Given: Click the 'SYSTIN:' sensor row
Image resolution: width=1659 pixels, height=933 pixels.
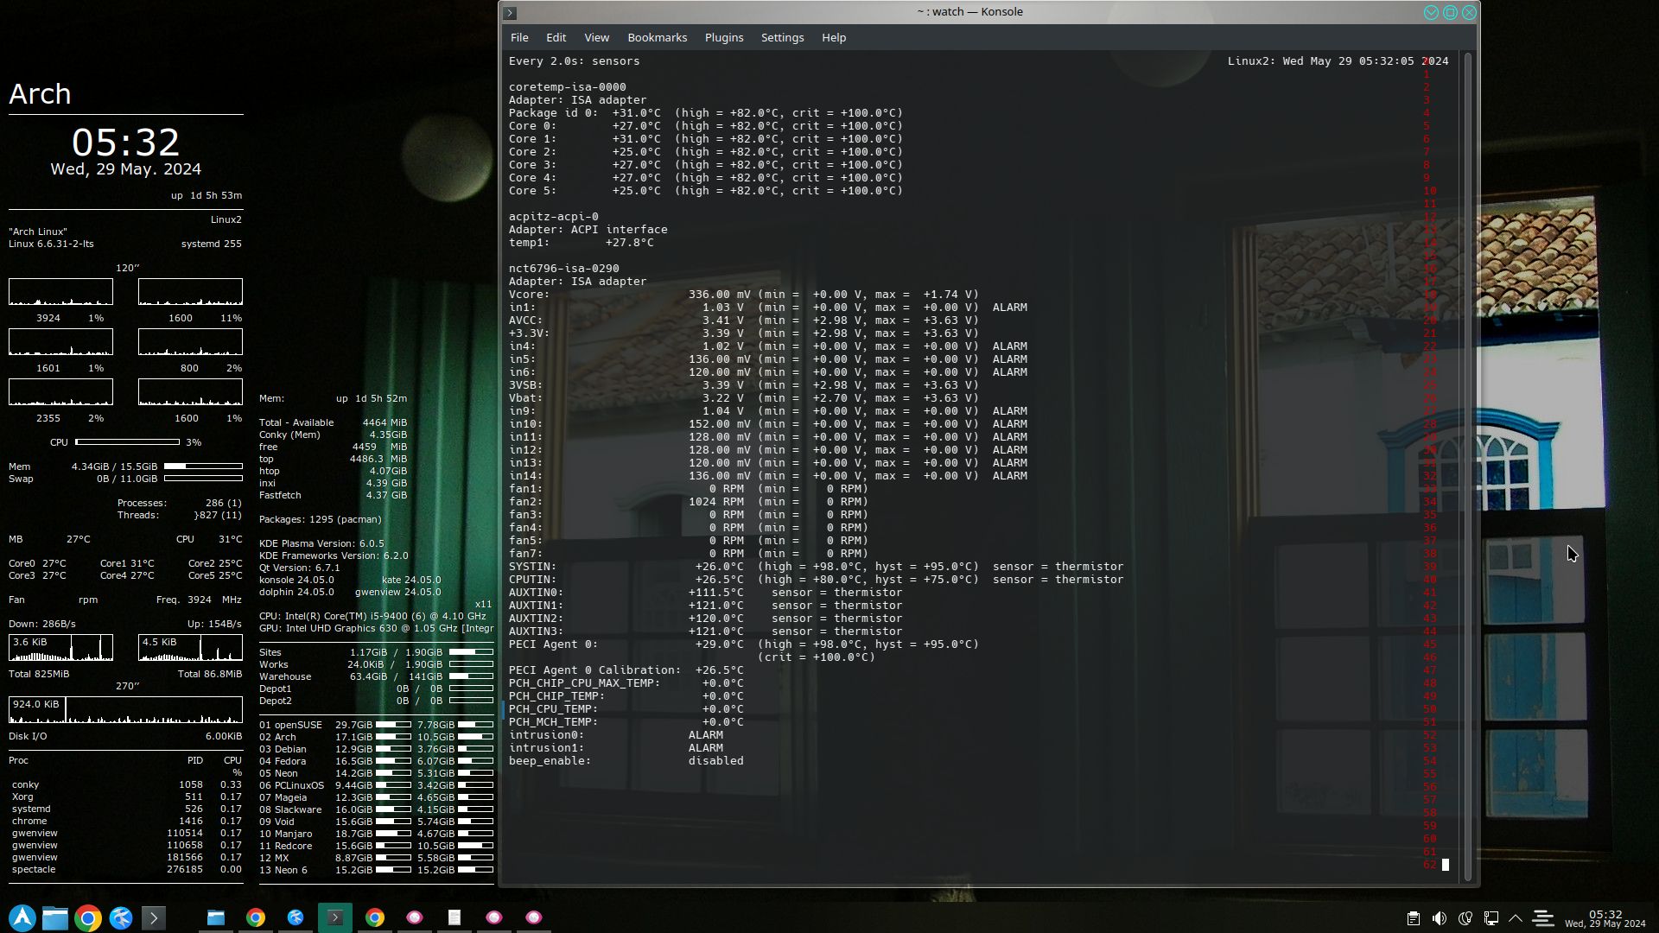Looking at the screenshot, I should [x=816, y=567].
